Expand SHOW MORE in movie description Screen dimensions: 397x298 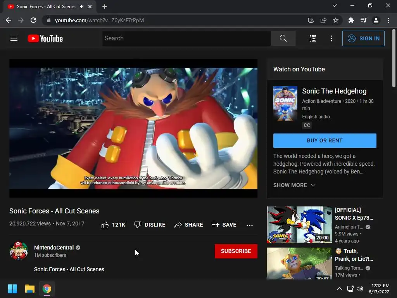click(x=295, y=185)
